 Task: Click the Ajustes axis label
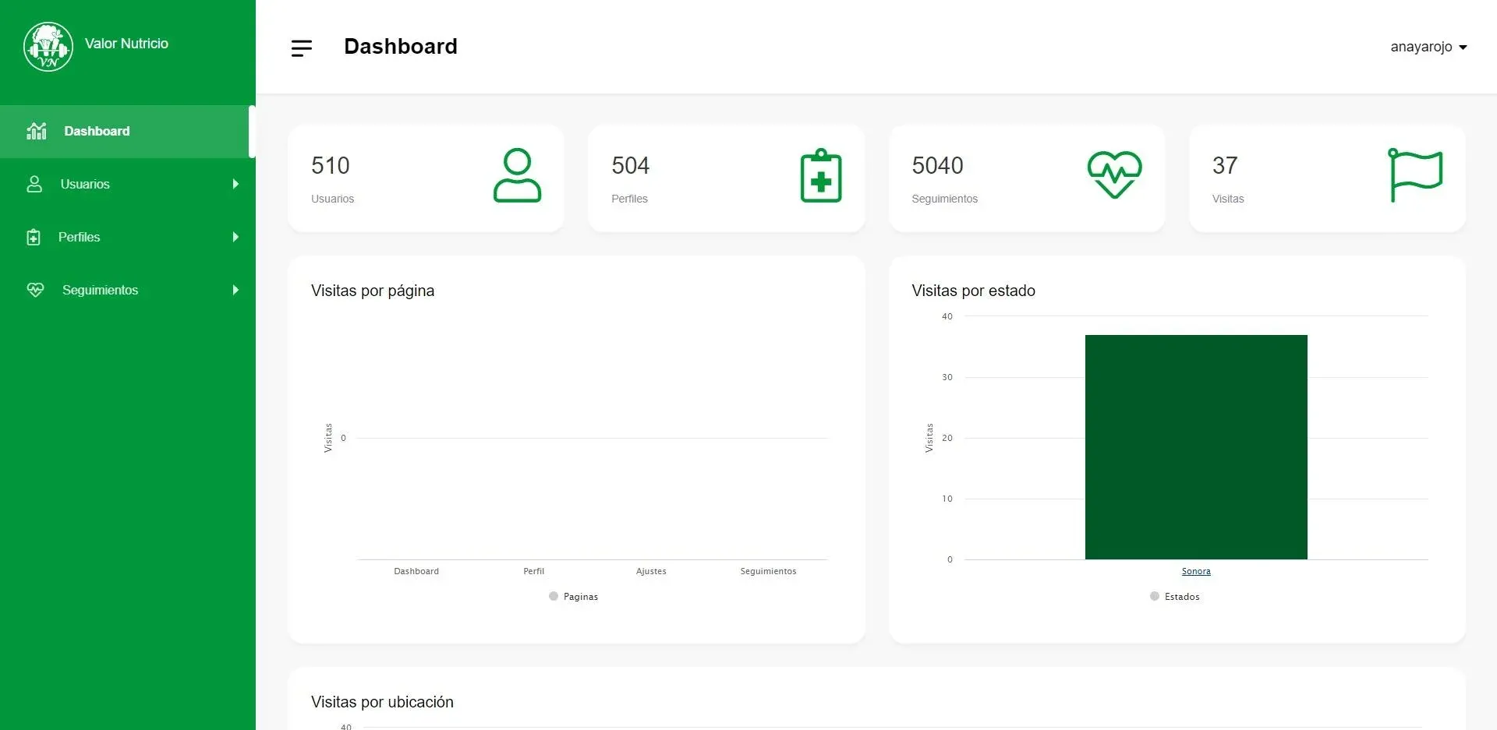click(x=651, y=571)
